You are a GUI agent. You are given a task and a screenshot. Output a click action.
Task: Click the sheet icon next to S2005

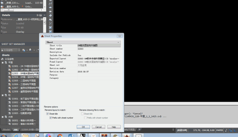9,81
